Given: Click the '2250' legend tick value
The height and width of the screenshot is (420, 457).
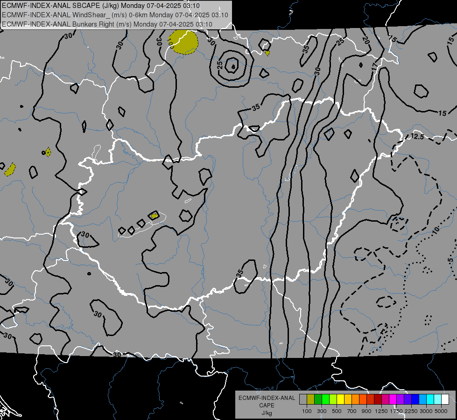Looking at the screenshot, I should (411, 411).
